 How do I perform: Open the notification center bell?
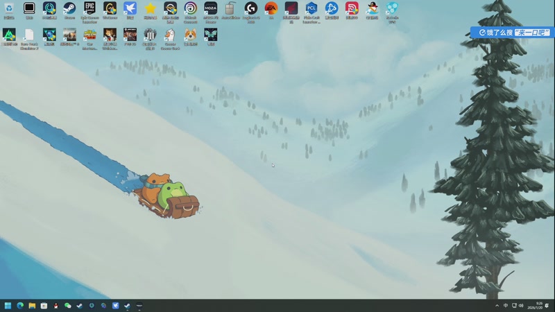point(547,306)
